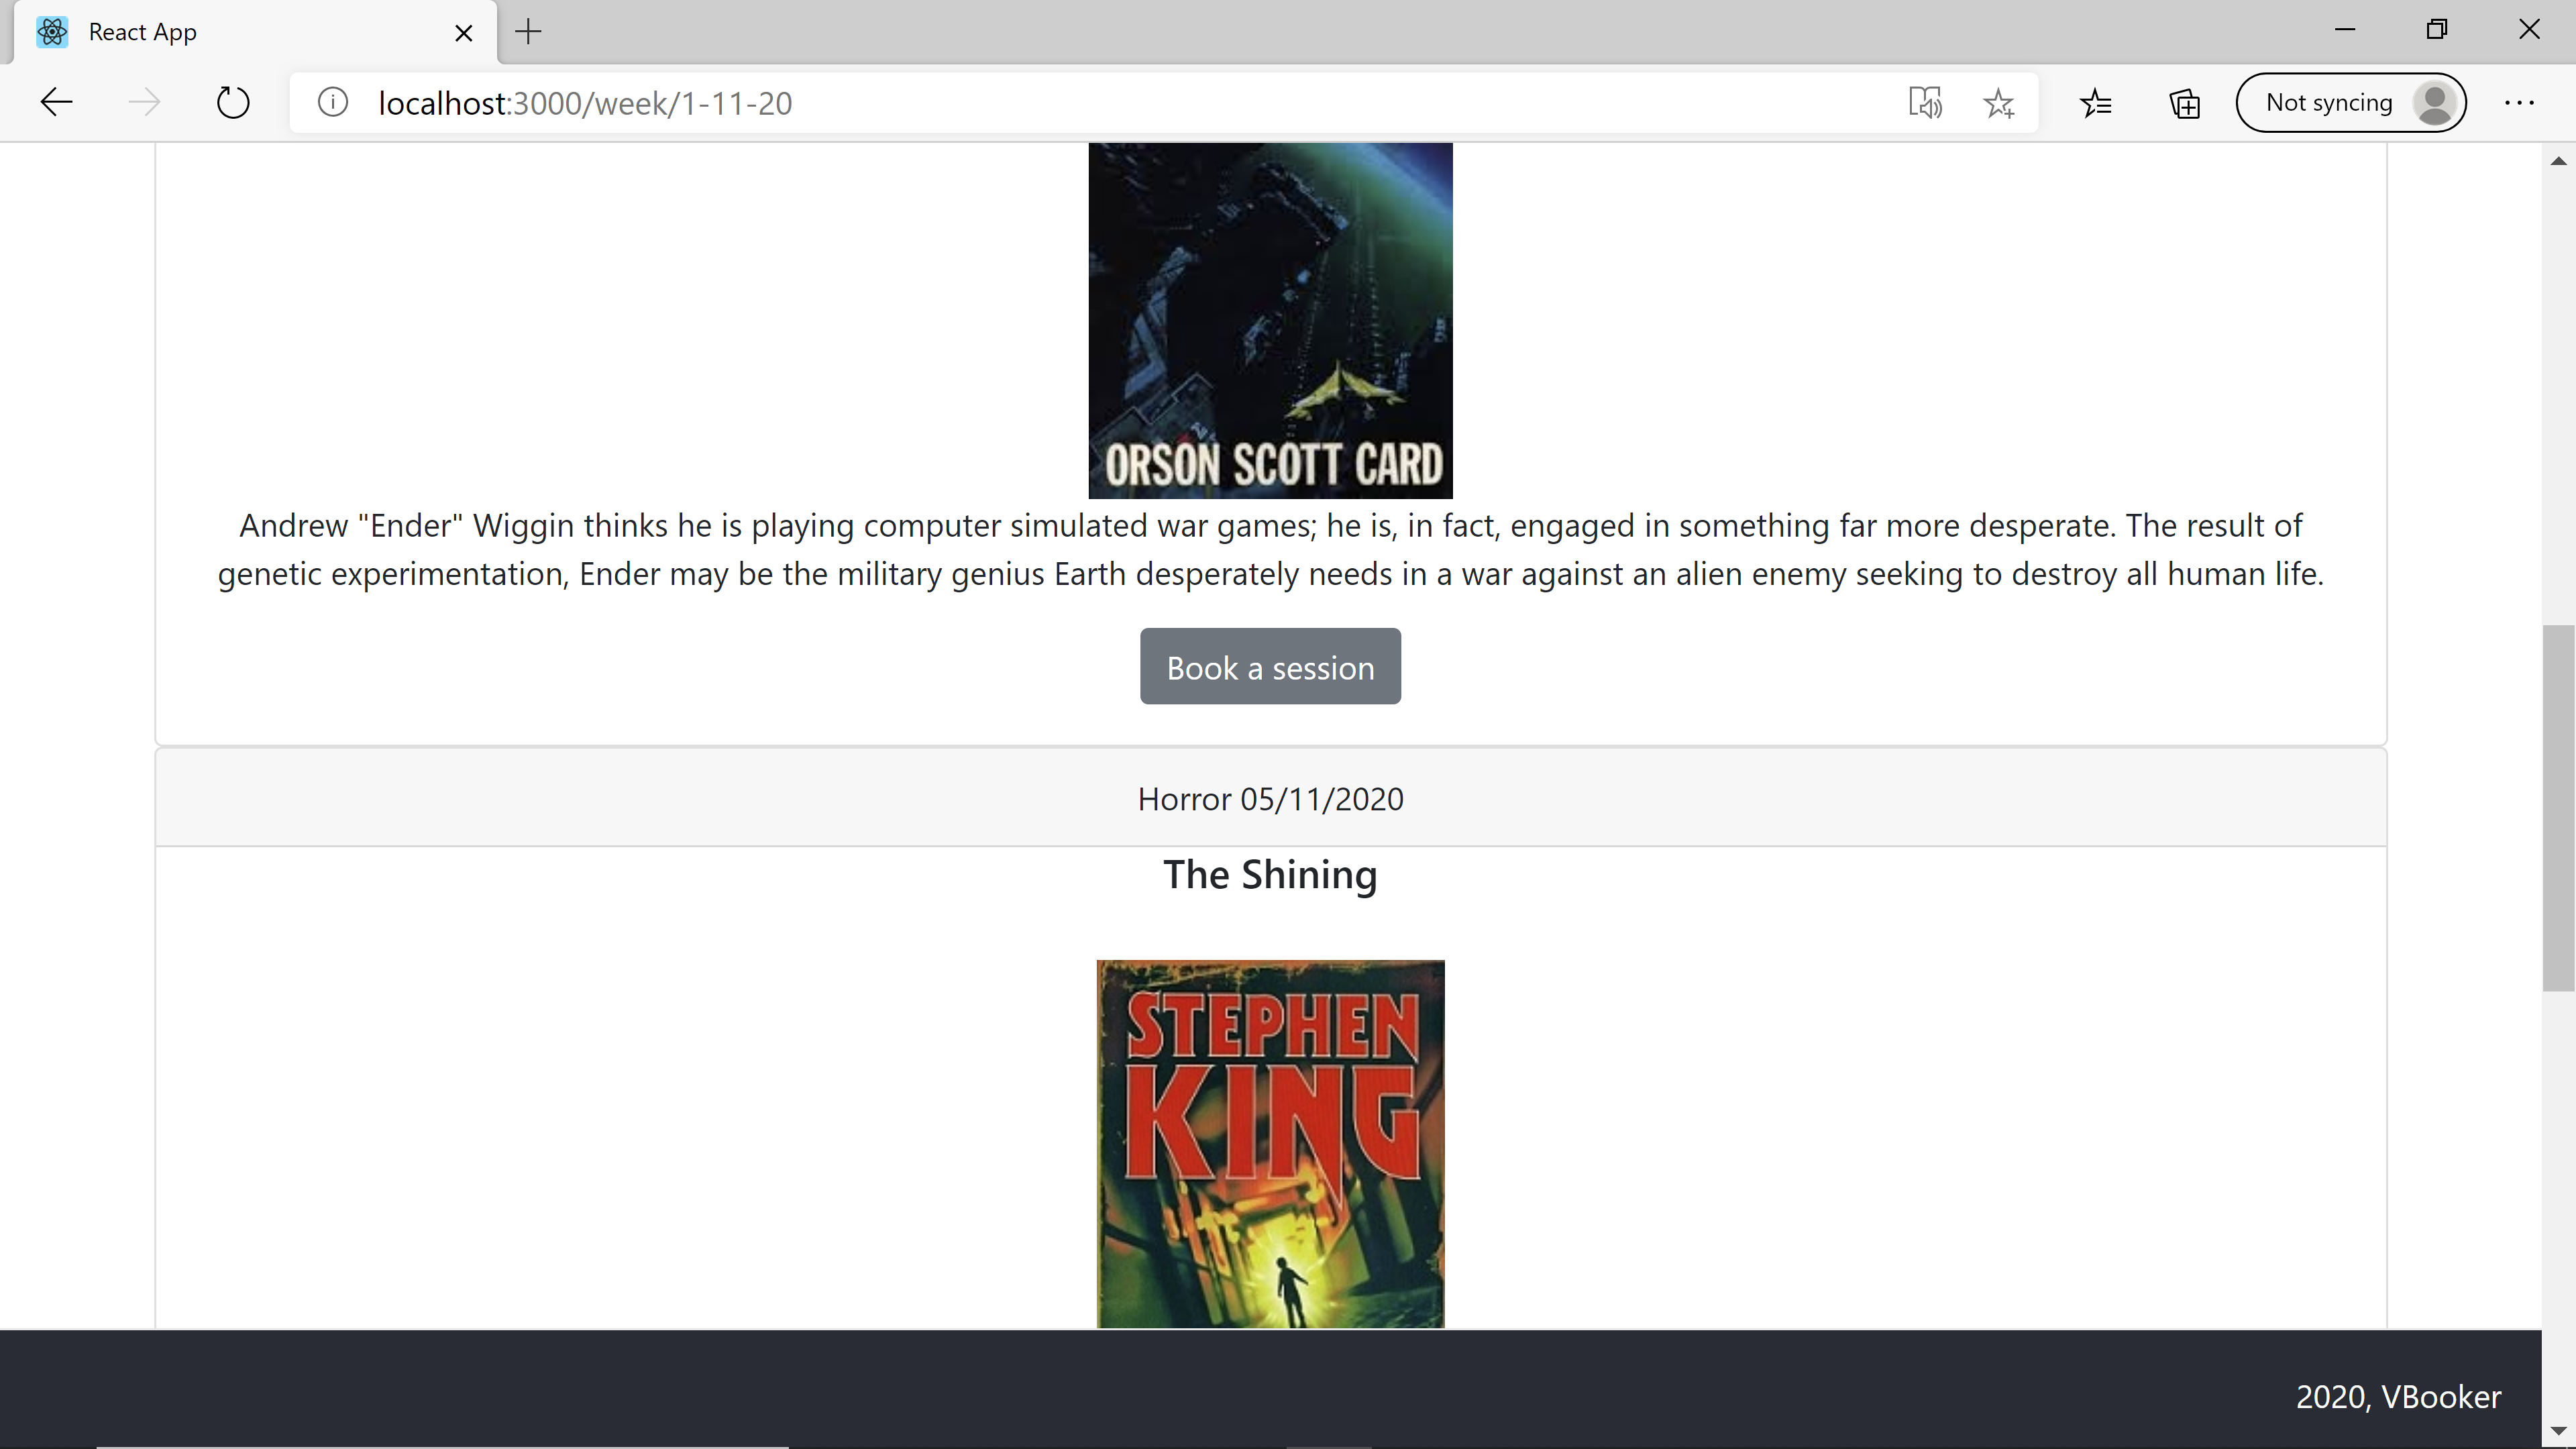Open the Collections icon

coord(2185,102)
